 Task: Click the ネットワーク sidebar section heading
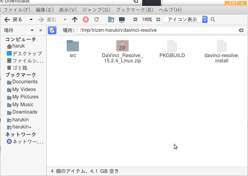21,134
